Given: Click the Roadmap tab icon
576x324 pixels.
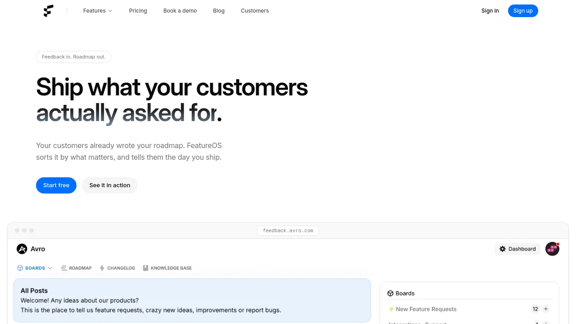Looking at the screenshot, I should click(64, 268).
